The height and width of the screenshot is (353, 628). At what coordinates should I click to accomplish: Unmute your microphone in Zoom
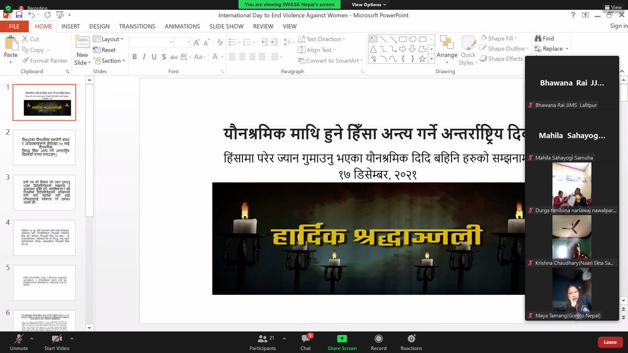click(18, 342)
